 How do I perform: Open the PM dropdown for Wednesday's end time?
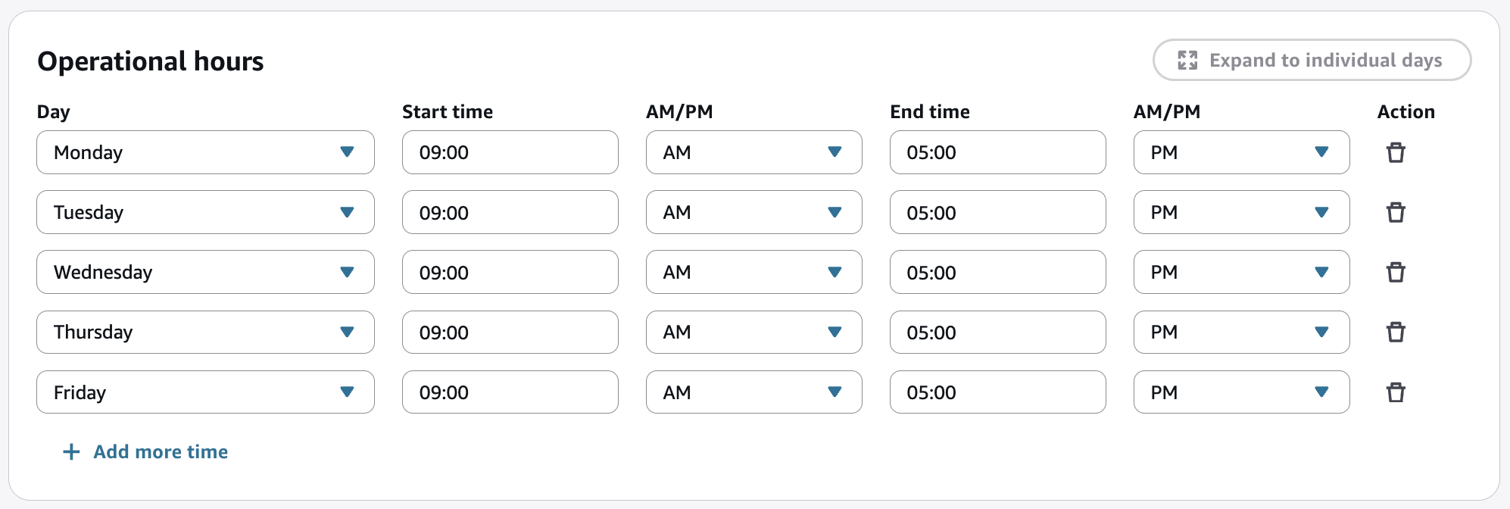pyautogui.click(x=1240, y=272)
